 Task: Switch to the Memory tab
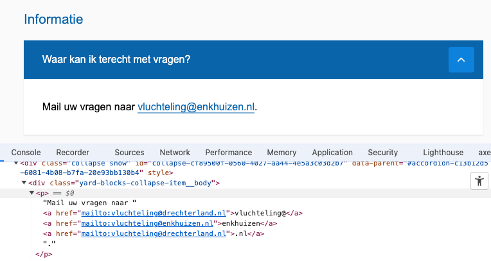pyautogui.click(x=281, y=153)
